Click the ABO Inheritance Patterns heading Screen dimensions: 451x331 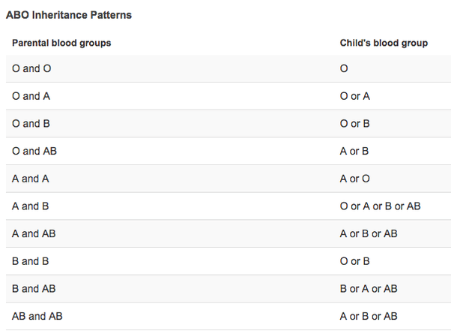69,15
